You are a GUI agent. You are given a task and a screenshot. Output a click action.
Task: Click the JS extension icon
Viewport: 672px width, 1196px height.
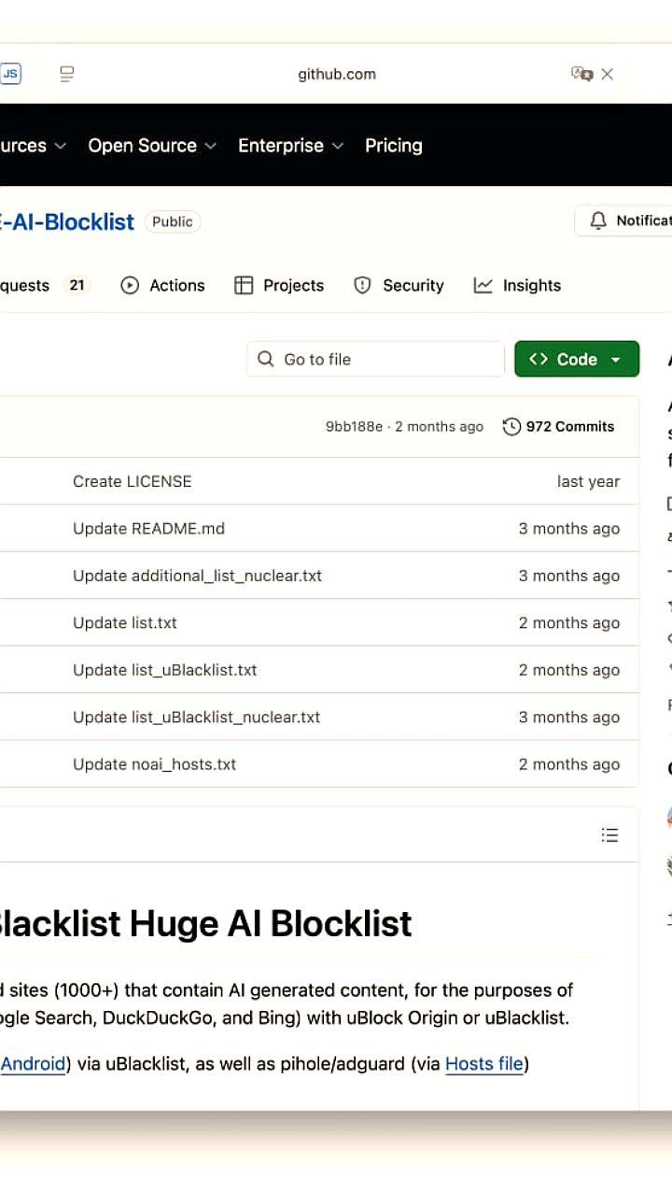10,74
